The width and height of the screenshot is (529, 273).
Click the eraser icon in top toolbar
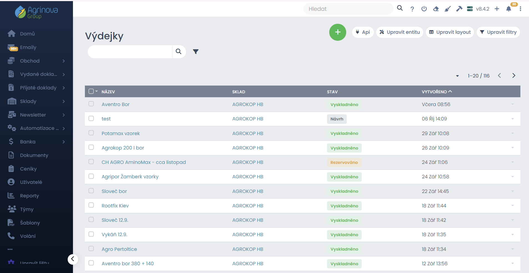pos(436,9)
